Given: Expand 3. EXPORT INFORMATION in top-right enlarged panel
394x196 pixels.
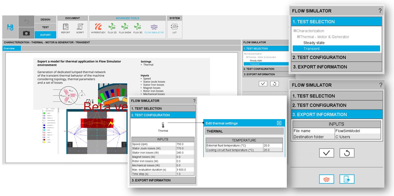Looking at the screenshot, I should tap(337, 67).
